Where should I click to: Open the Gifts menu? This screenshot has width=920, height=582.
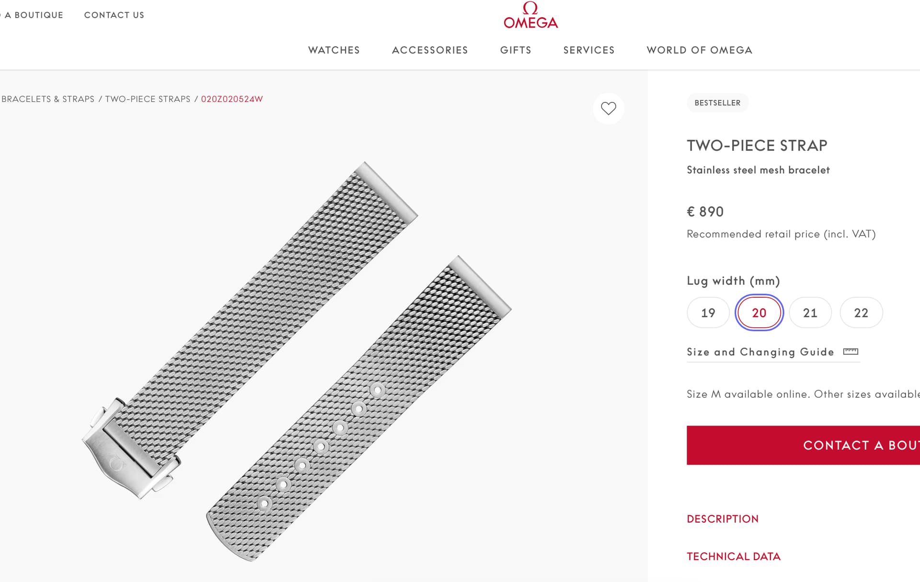tap(516, 50)
